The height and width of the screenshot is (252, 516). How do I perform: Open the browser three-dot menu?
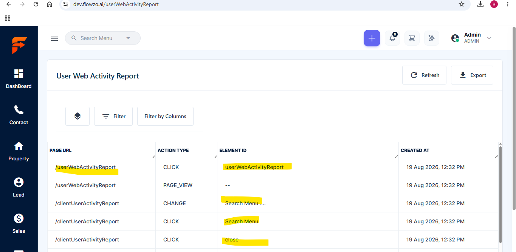[x=507, y=4]
